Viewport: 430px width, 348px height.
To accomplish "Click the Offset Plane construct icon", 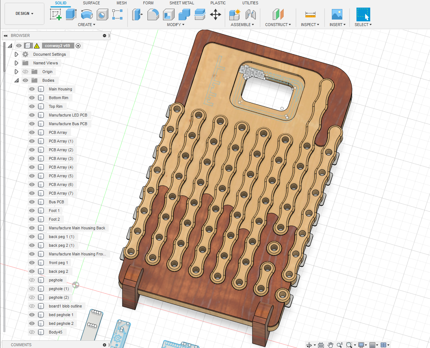I will point(278,14).
